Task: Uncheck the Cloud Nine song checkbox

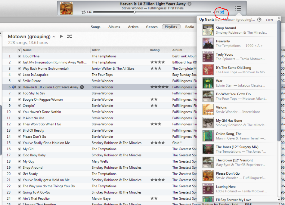Action: coord(20,56)
